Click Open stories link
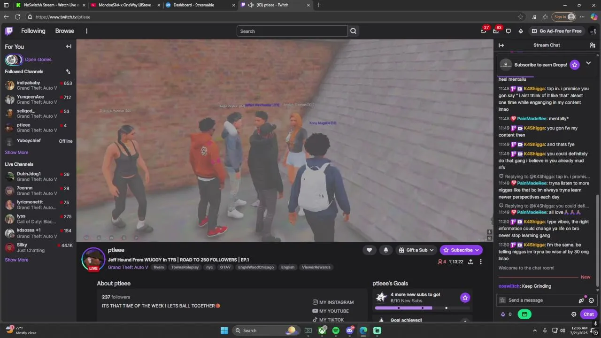Screen dimensions: 601x338 pyautogui.click(x=38, y=60)
